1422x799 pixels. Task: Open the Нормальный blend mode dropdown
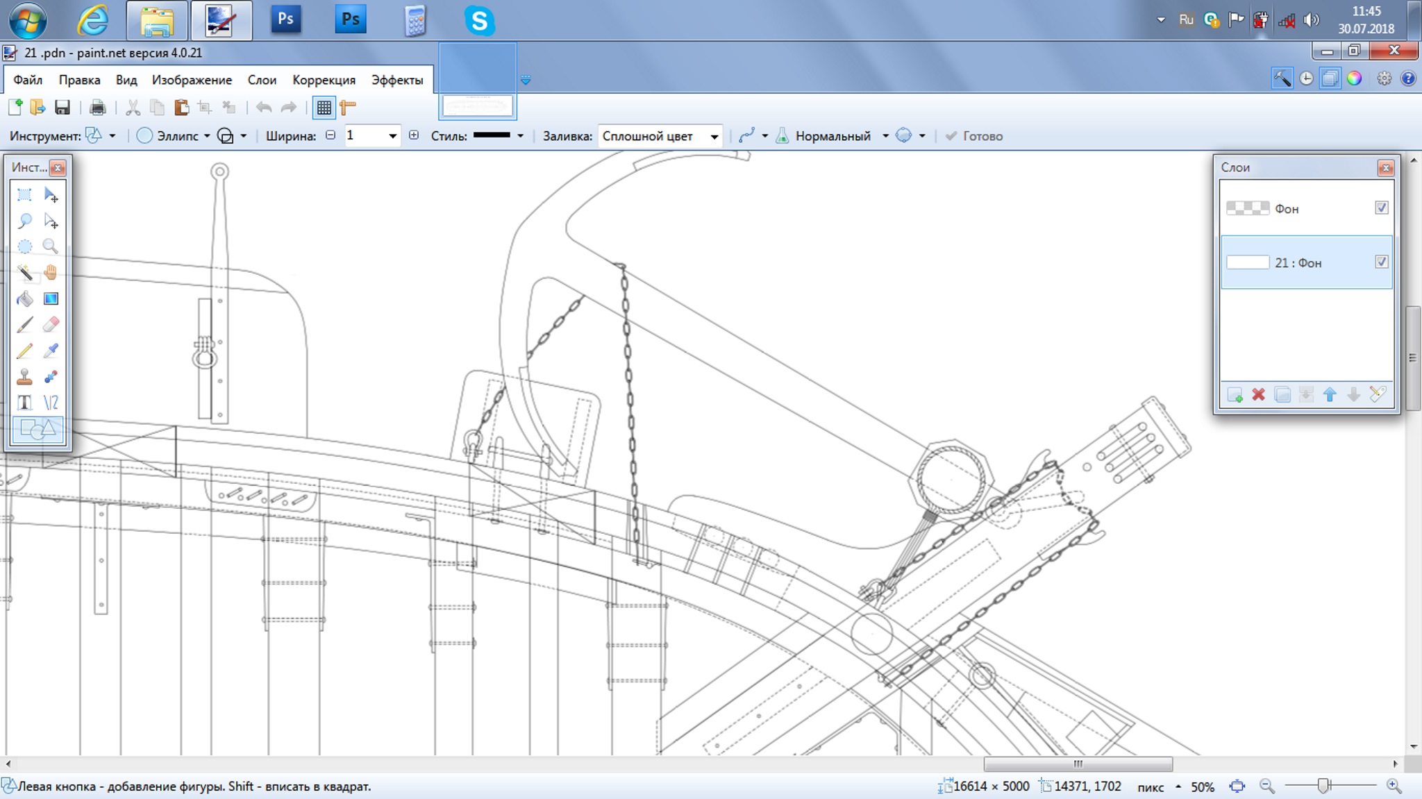(x=833, y=135)
